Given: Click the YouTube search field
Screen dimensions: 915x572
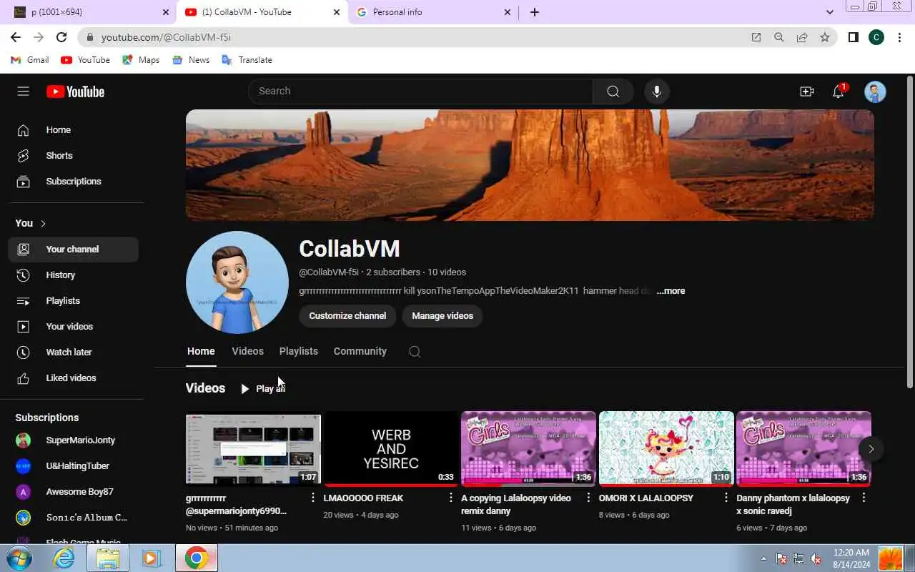Looking at the screenshot, I should point(420,92).
